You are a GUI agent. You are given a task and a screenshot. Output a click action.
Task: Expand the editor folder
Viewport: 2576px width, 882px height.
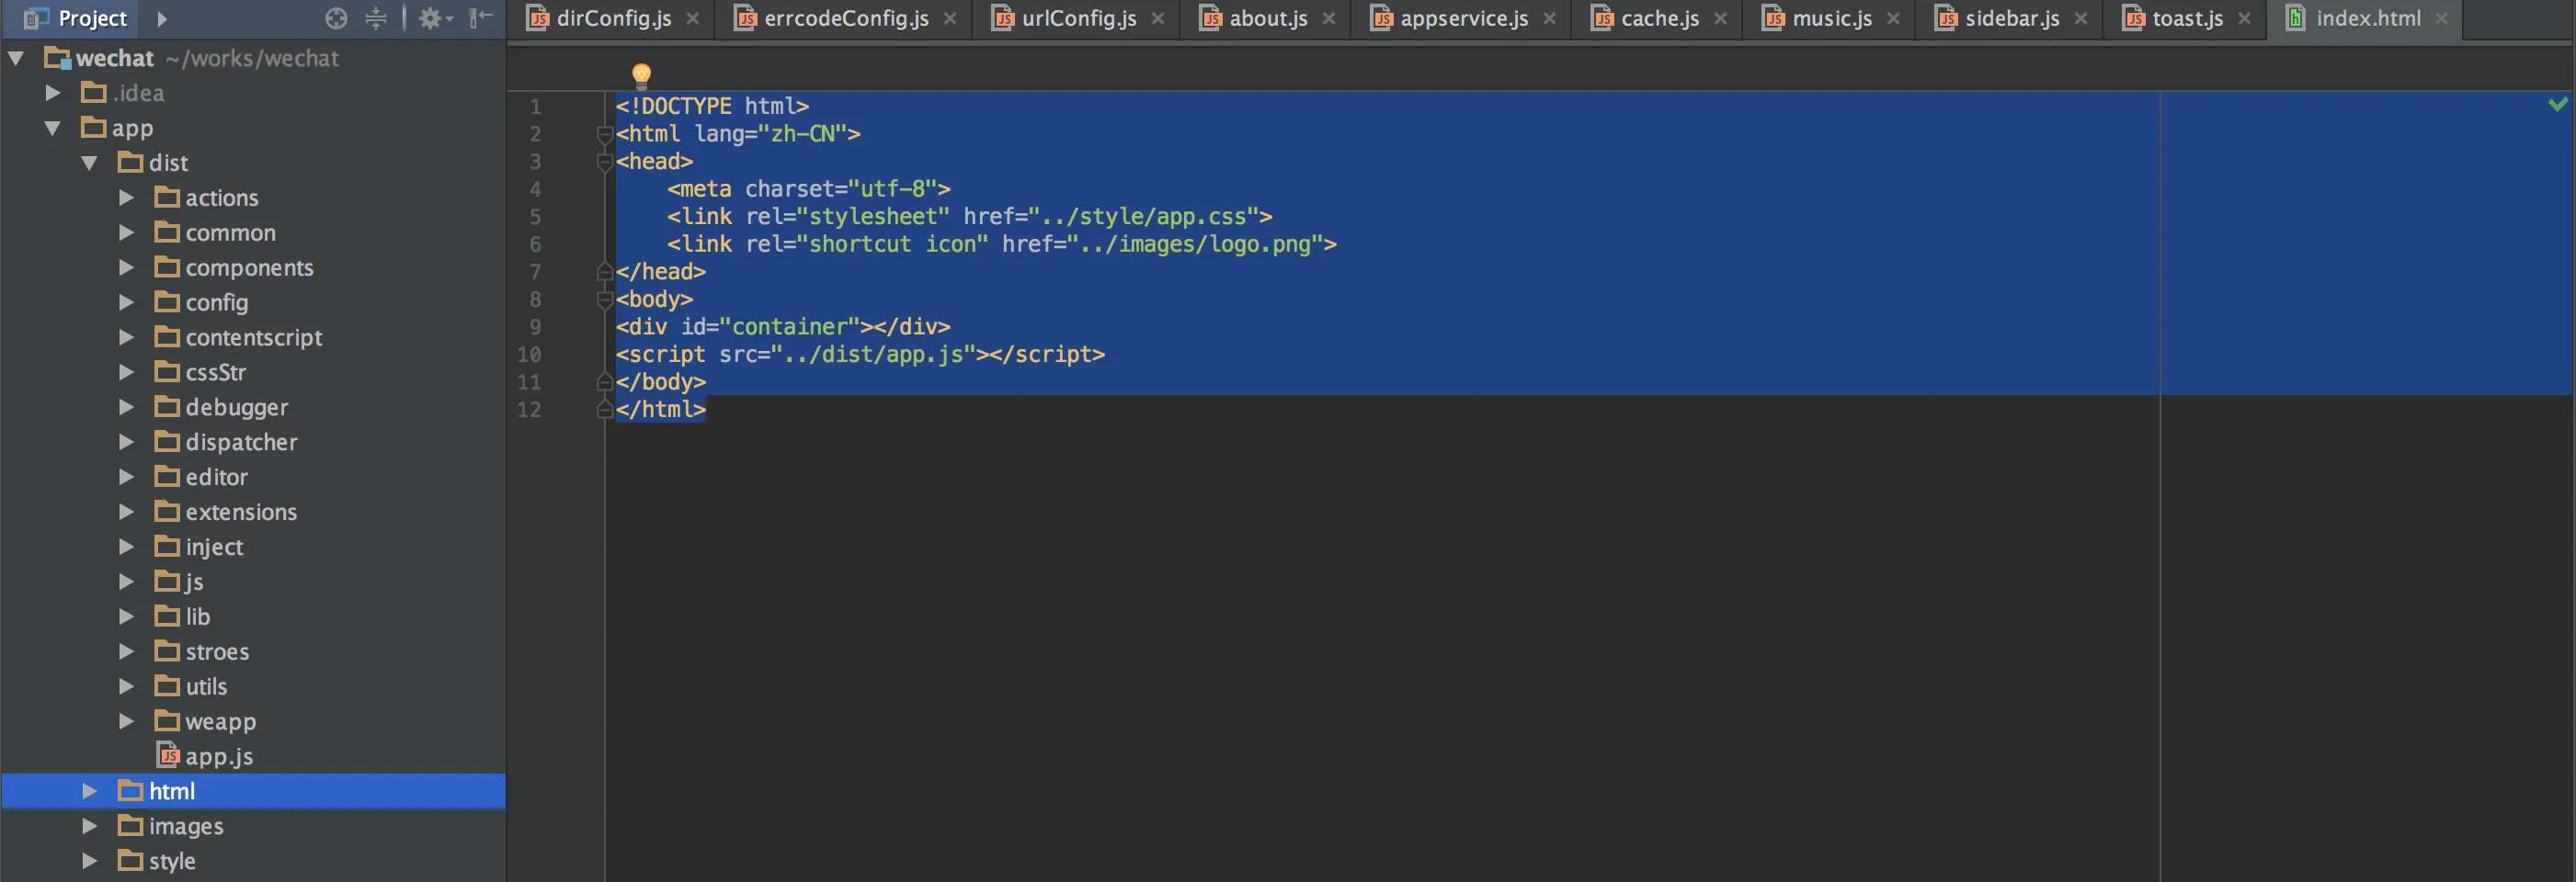coord(126,478)
